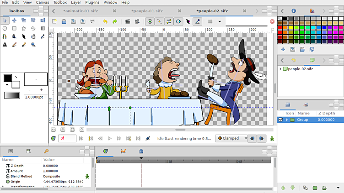The width and height of the screenshot is (344, 193).
Task: Expand the Group layer arrow
Action: pos(287,120)
